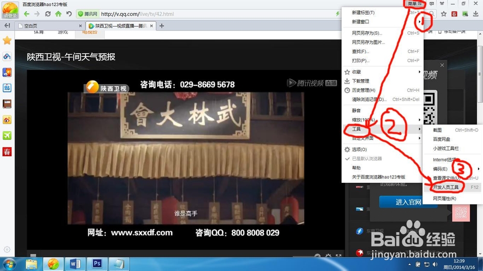Open Baidu paw icon in sidebar
The height and width of the screenshot is (271, 483).
point(7,56)
